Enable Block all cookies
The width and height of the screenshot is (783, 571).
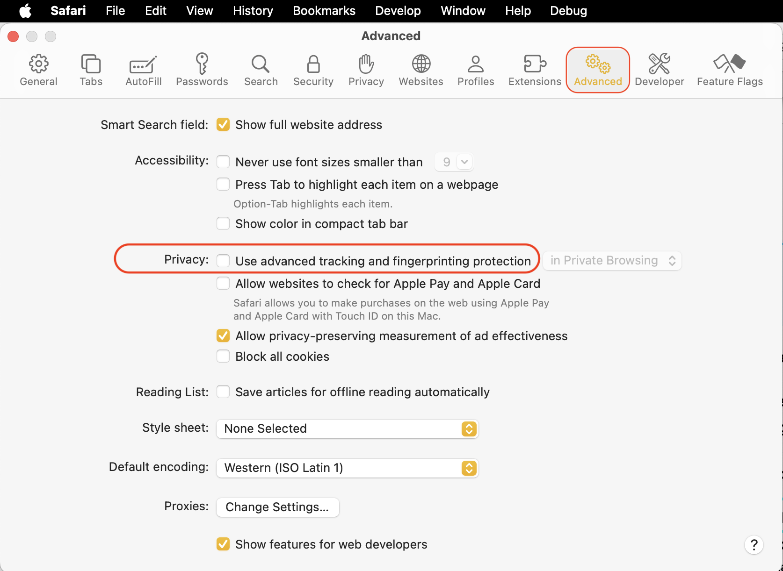(223, 357)
